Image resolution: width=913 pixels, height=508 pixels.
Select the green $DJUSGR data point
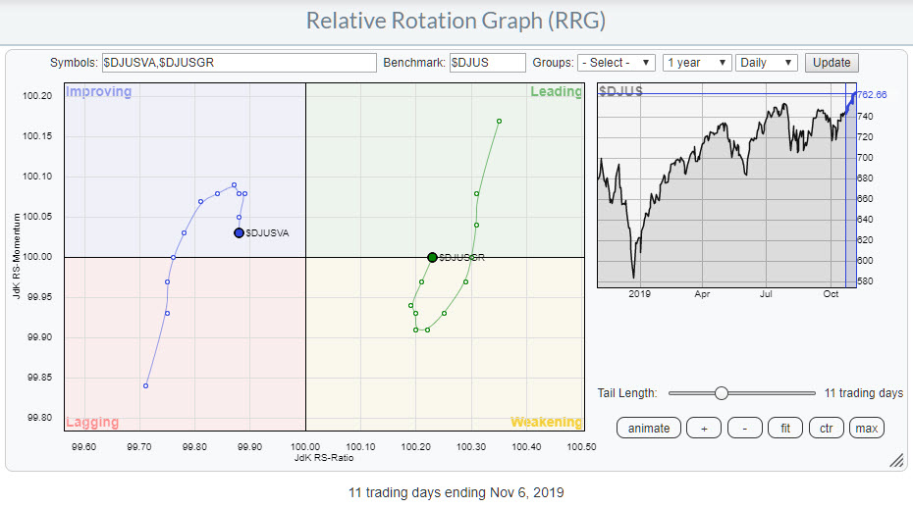pos(432,257)
